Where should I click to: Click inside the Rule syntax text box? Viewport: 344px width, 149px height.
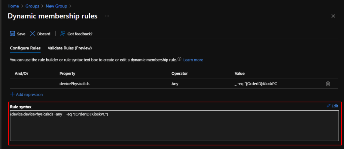point(174,129)
